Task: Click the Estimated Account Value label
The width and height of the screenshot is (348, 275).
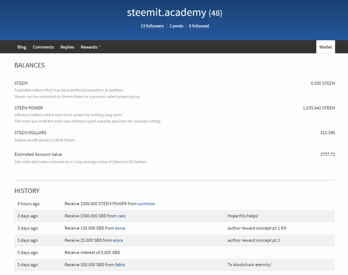Action: coord(38,154)
